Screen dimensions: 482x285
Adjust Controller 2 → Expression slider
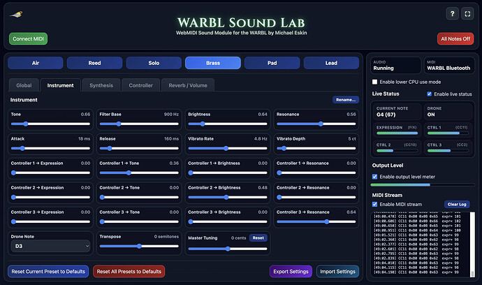tap(50, 197)
